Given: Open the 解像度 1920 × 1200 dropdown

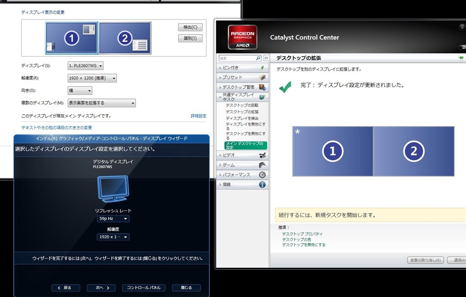Looking at the screenshot, I should point(92,78).
